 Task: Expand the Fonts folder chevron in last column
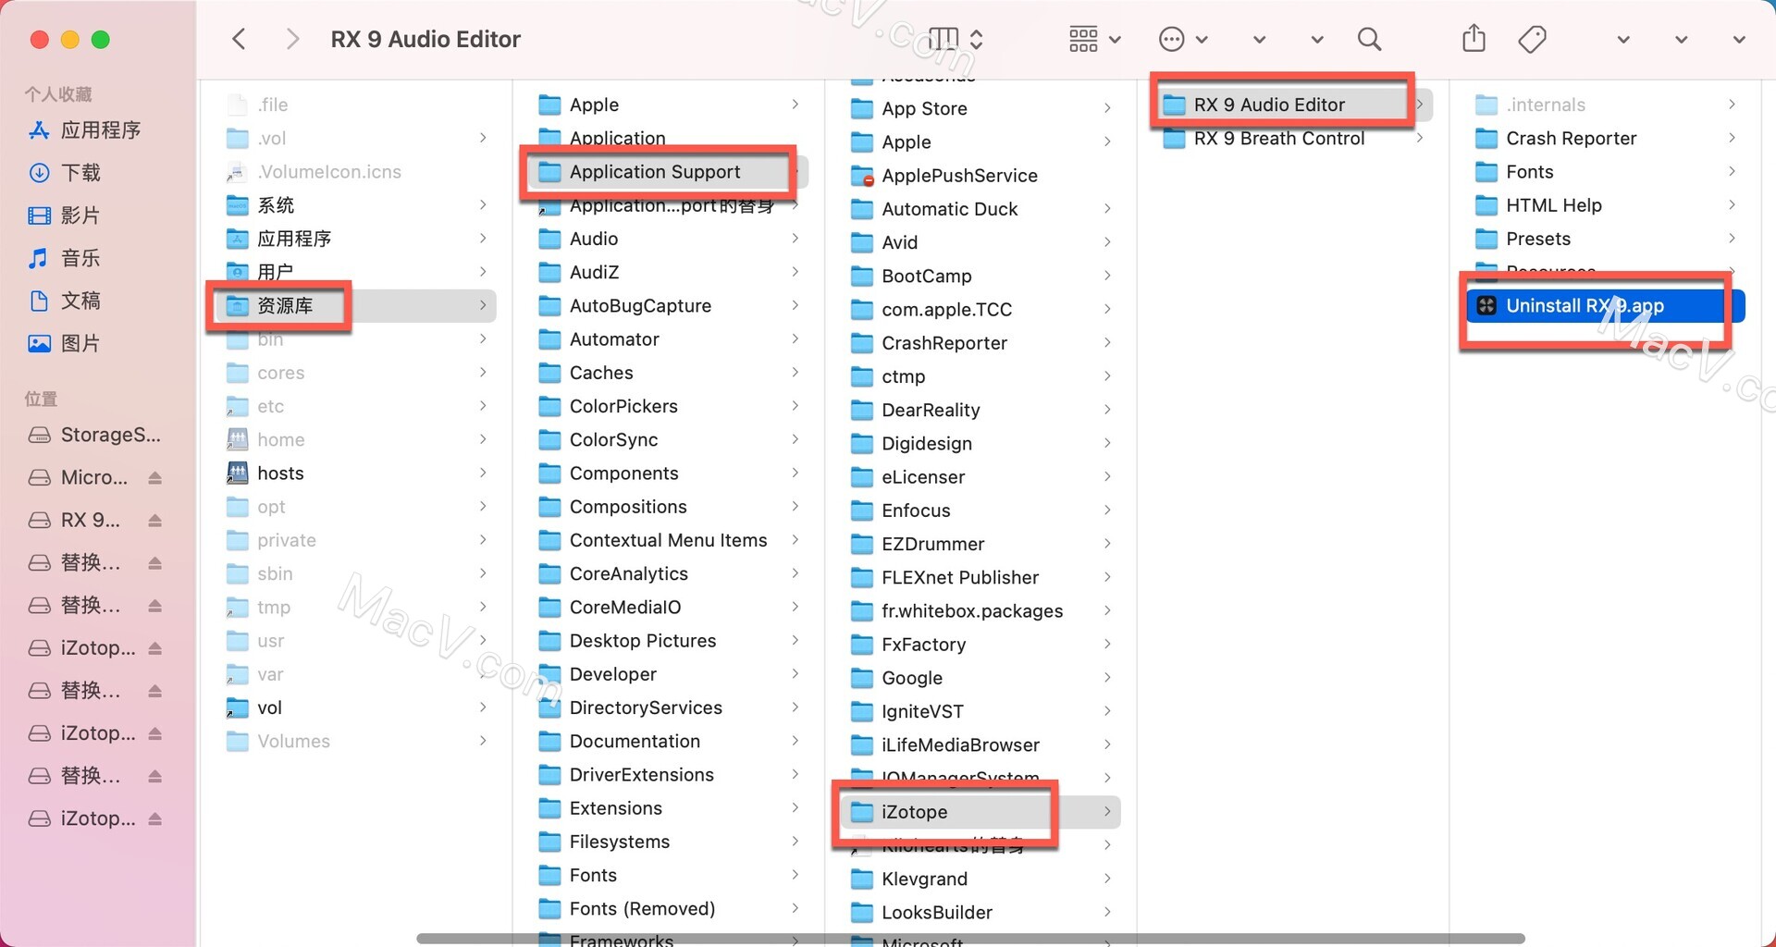1732,172
